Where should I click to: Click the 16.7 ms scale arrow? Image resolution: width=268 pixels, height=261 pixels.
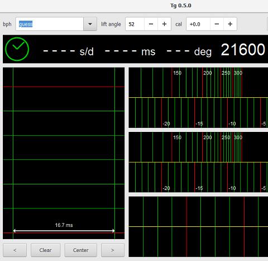64,231
